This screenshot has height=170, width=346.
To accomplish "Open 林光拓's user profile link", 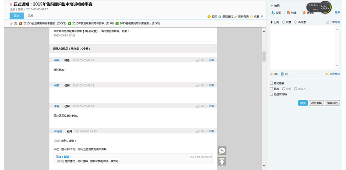I will pos(58,131).
